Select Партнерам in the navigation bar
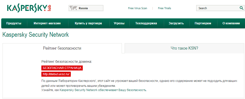The image size is (245, 99). (x=203, y=23)
